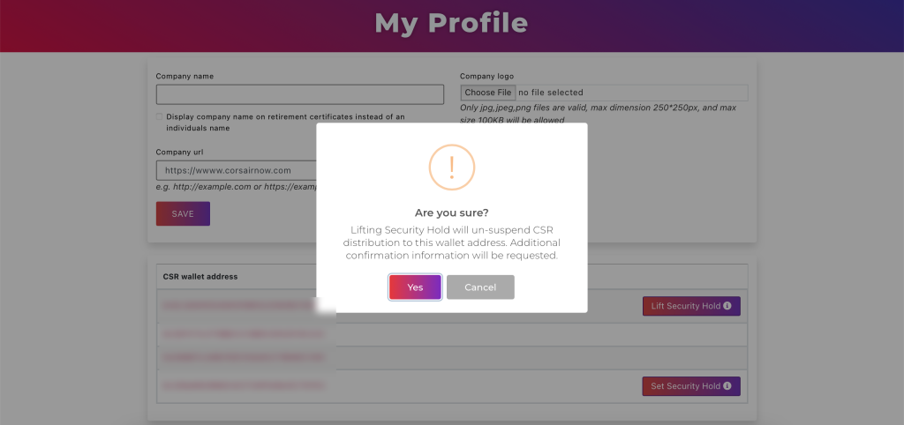The image size is (904, 425).
Task: Confirm by clicking the Yes button
Action: pyautogui.click(x=415, y=287)
